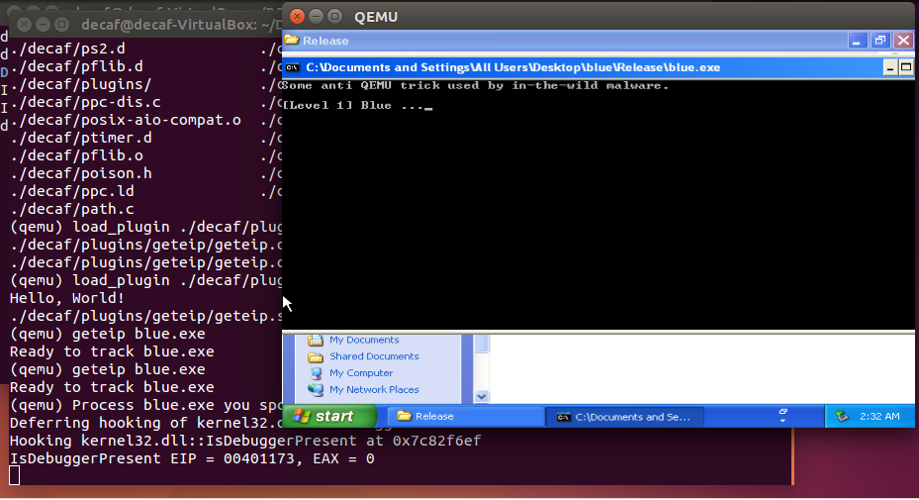Click the sidebar scrollbar thumb

tap(481, 344)
